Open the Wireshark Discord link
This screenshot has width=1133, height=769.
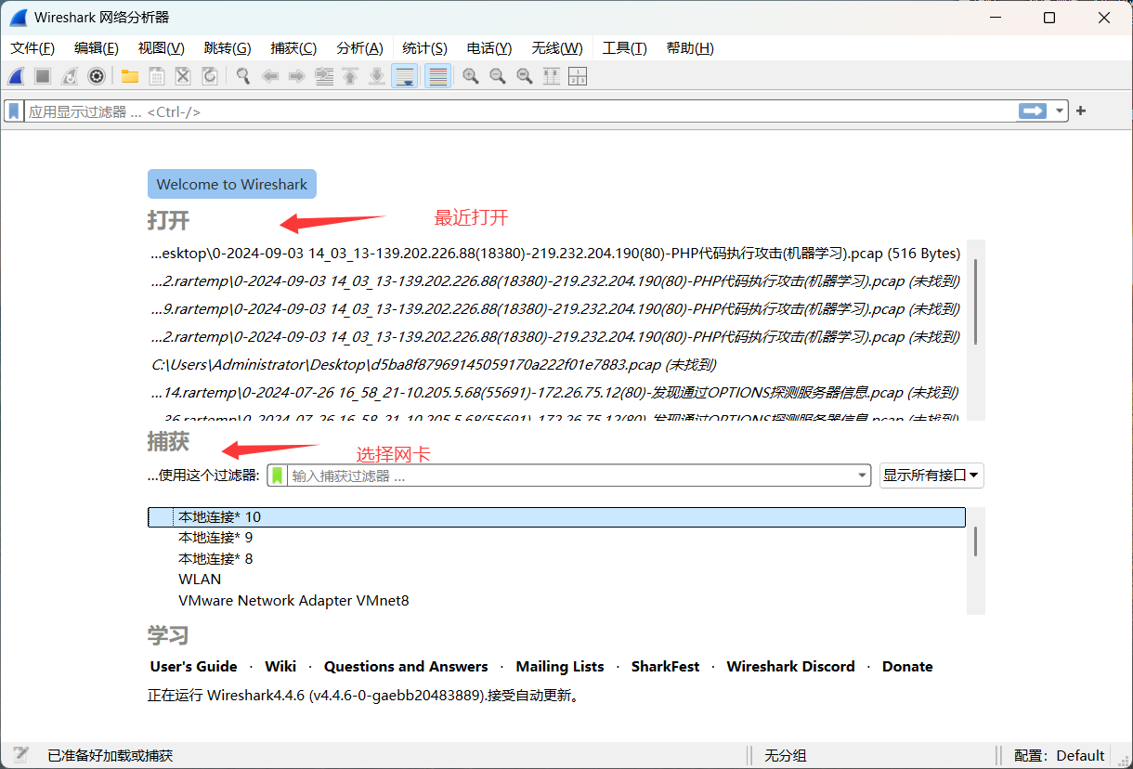pos(790,667)
